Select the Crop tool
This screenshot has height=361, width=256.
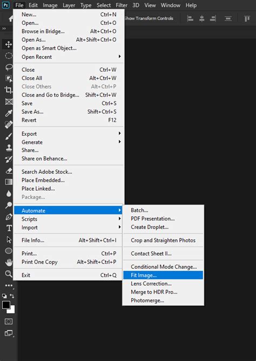9,90
